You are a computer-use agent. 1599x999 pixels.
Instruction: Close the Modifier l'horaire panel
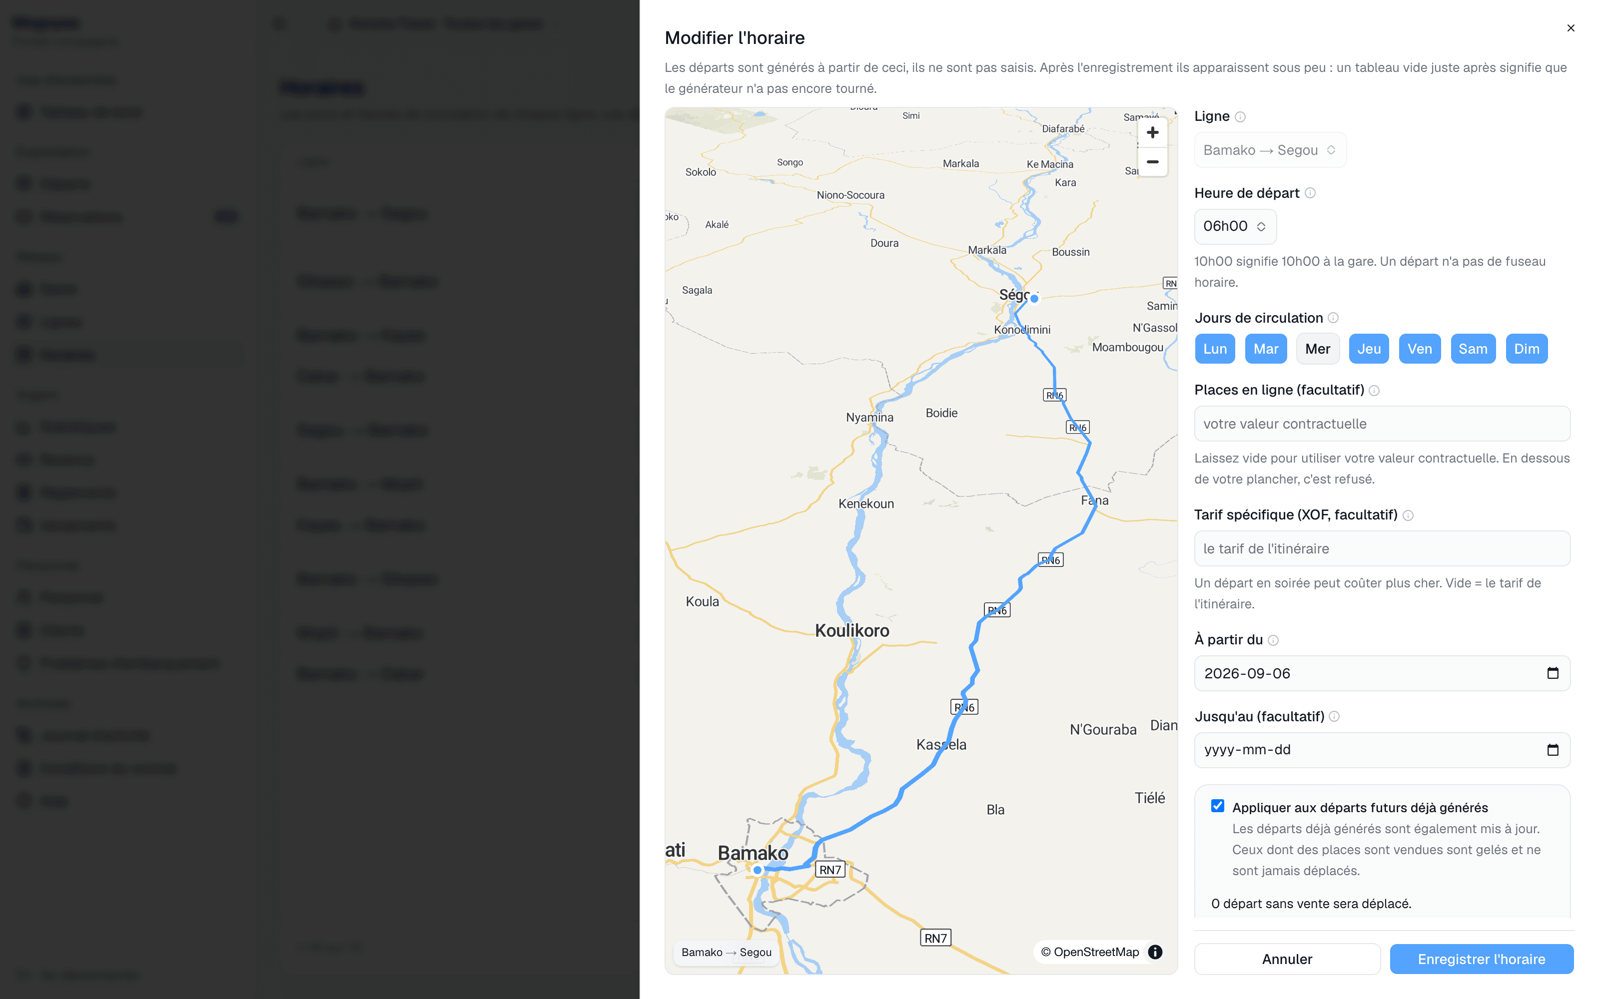pyautogui.click(x=1571, y=28)
